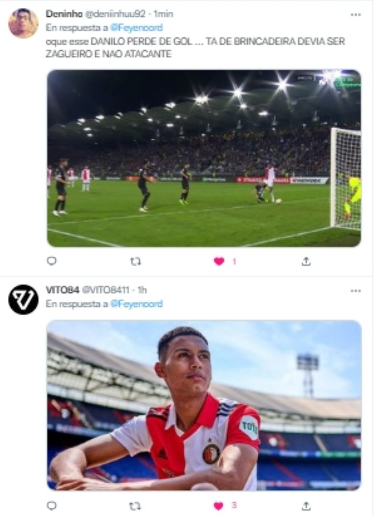Open the Feyenoord player photo
The height and width of the screenshot is (516, 375).
click(204, 405)
